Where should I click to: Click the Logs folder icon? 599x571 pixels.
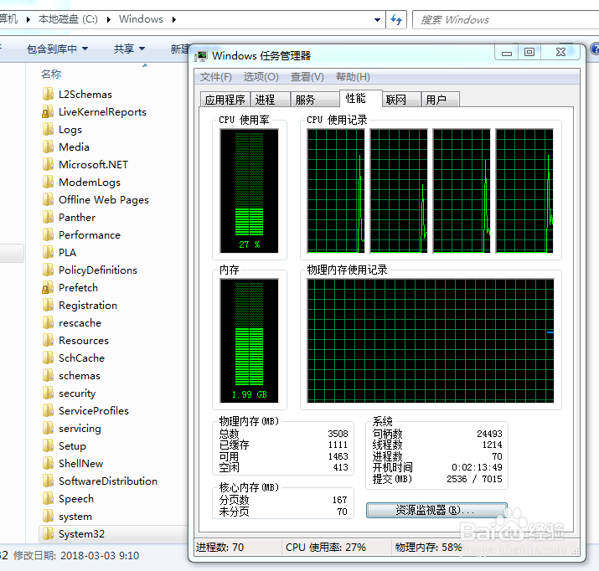tap(48, 129)
